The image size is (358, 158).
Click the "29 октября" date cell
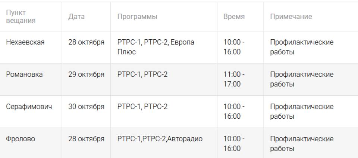click(86, 75)
